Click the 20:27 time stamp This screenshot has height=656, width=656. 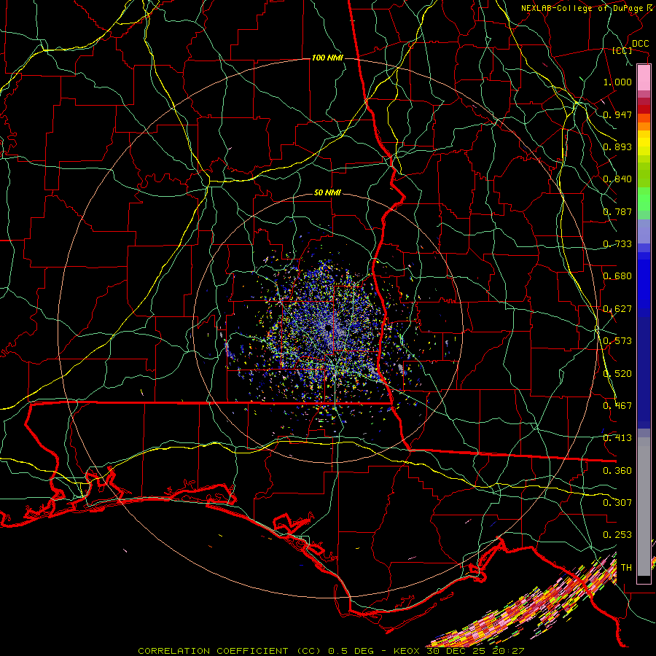point(507,651)
